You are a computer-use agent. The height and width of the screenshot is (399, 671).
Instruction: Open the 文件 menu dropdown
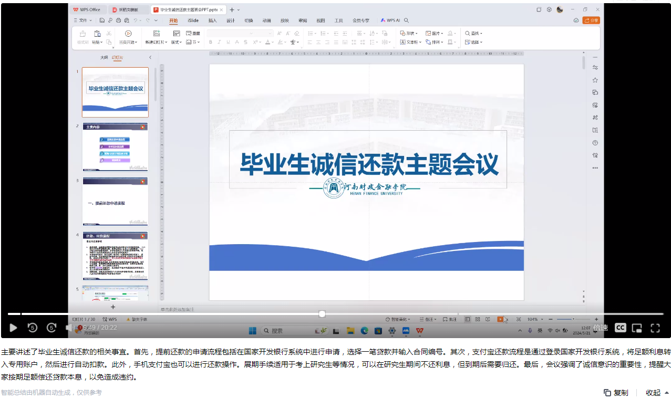83,20
